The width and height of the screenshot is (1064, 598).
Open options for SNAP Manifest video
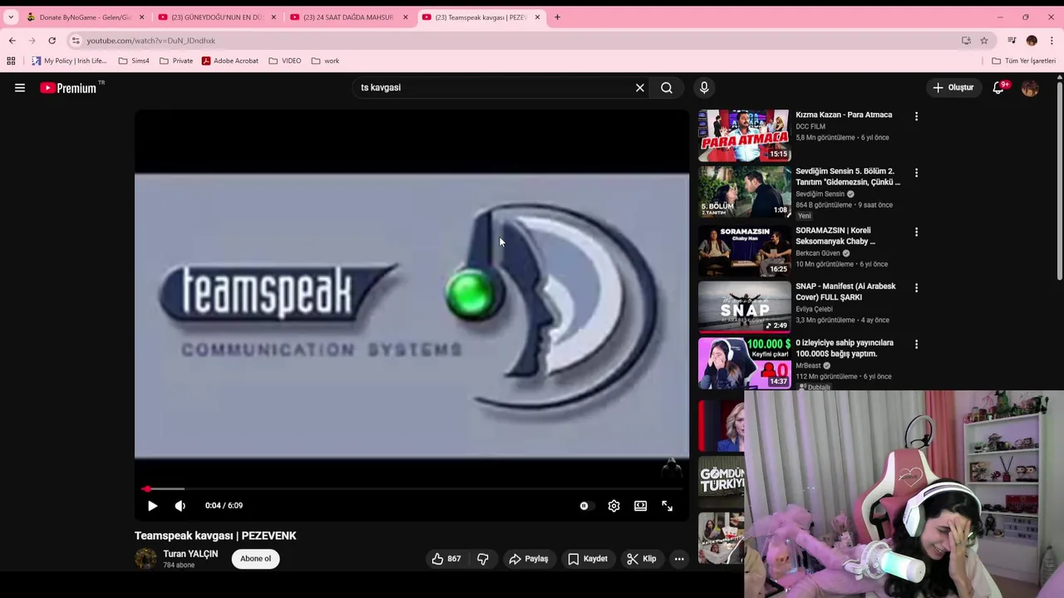click(916, 287)
